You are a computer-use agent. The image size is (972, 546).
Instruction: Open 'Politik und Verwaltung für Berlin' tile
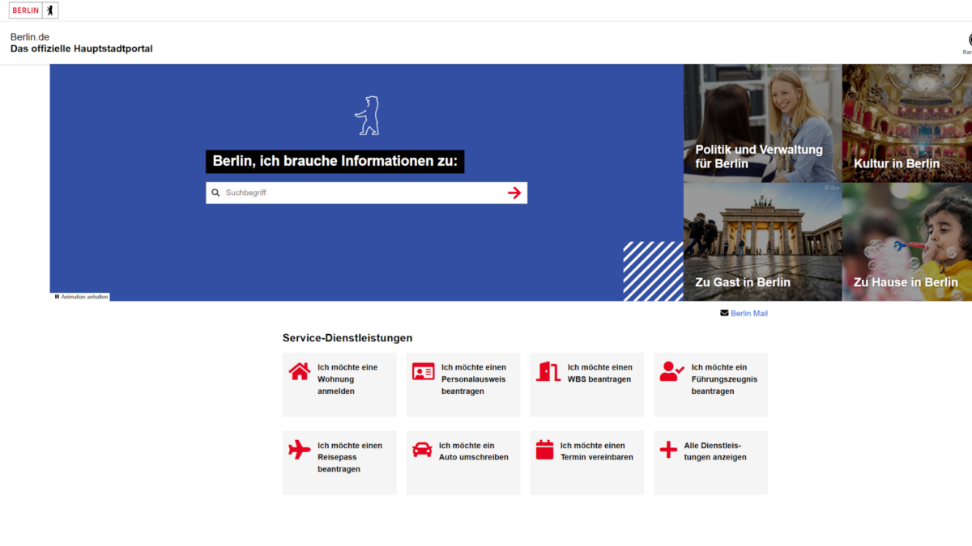coord(762,123)
